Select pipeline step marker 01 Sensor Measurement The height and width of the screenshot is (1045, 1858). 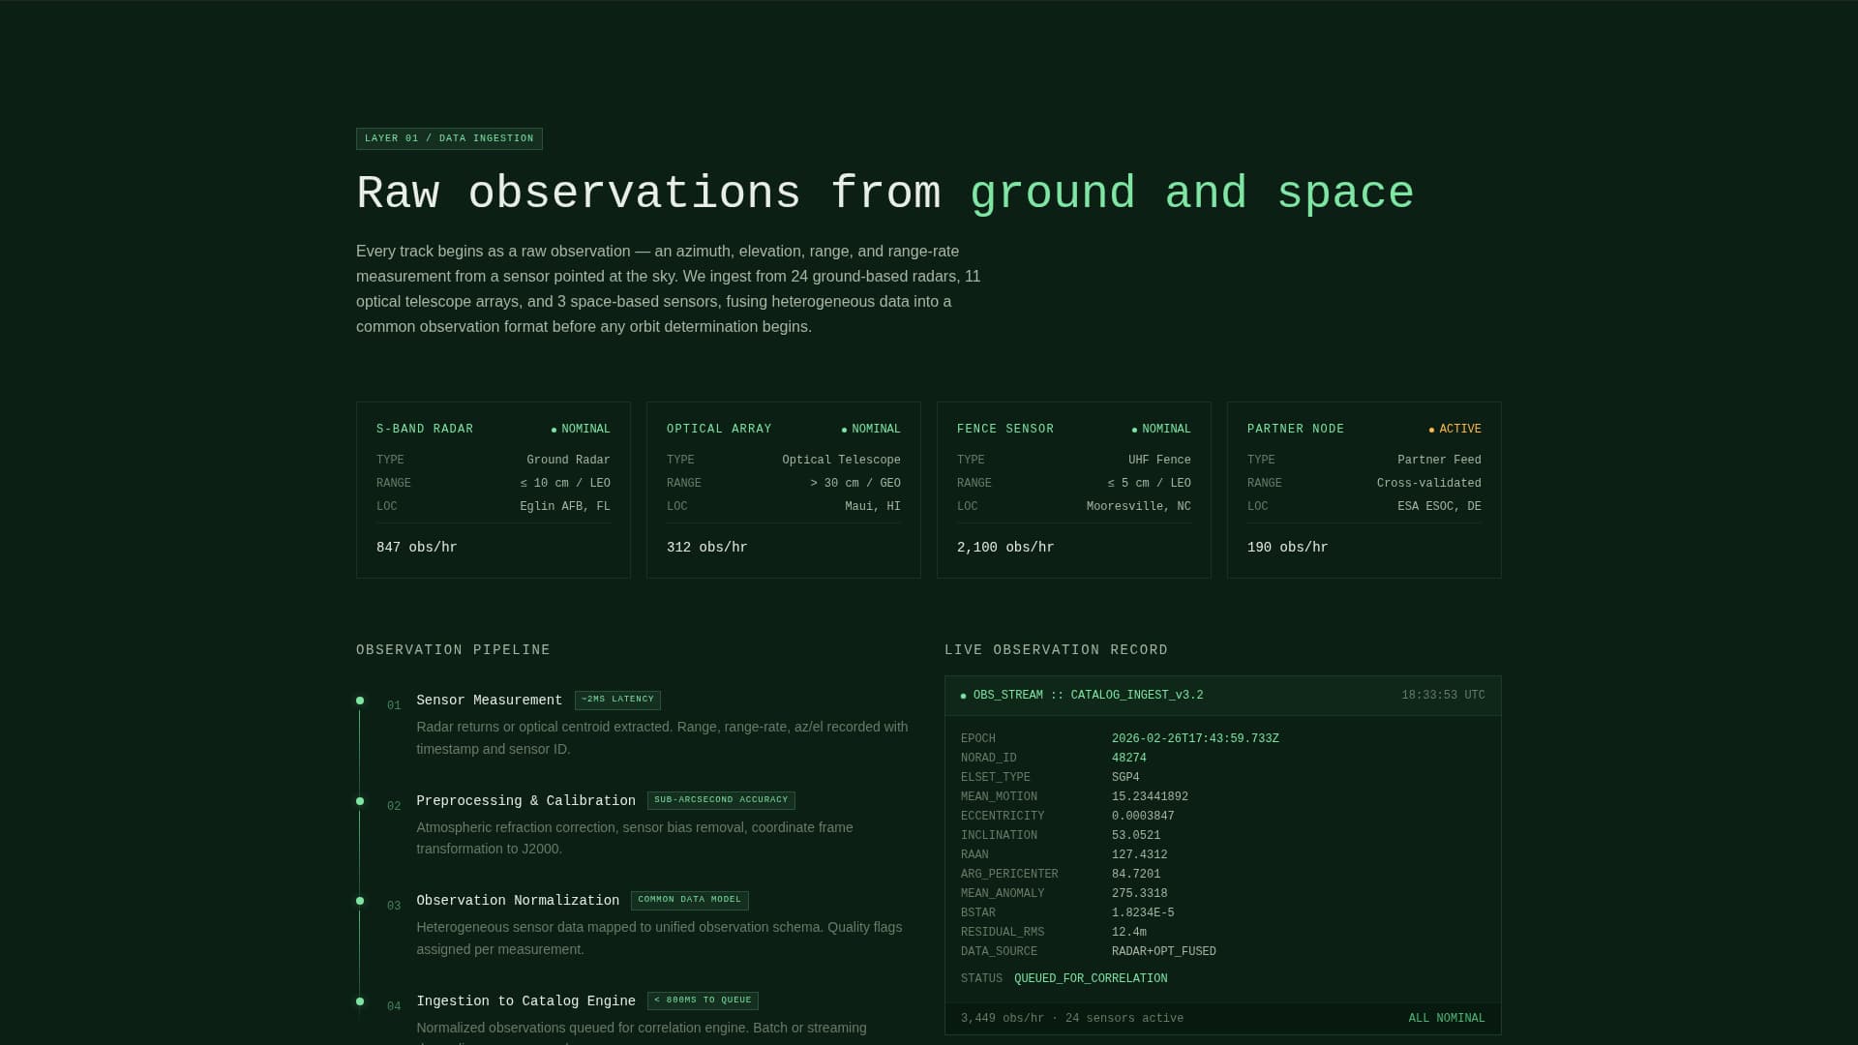tap(360, 700)
